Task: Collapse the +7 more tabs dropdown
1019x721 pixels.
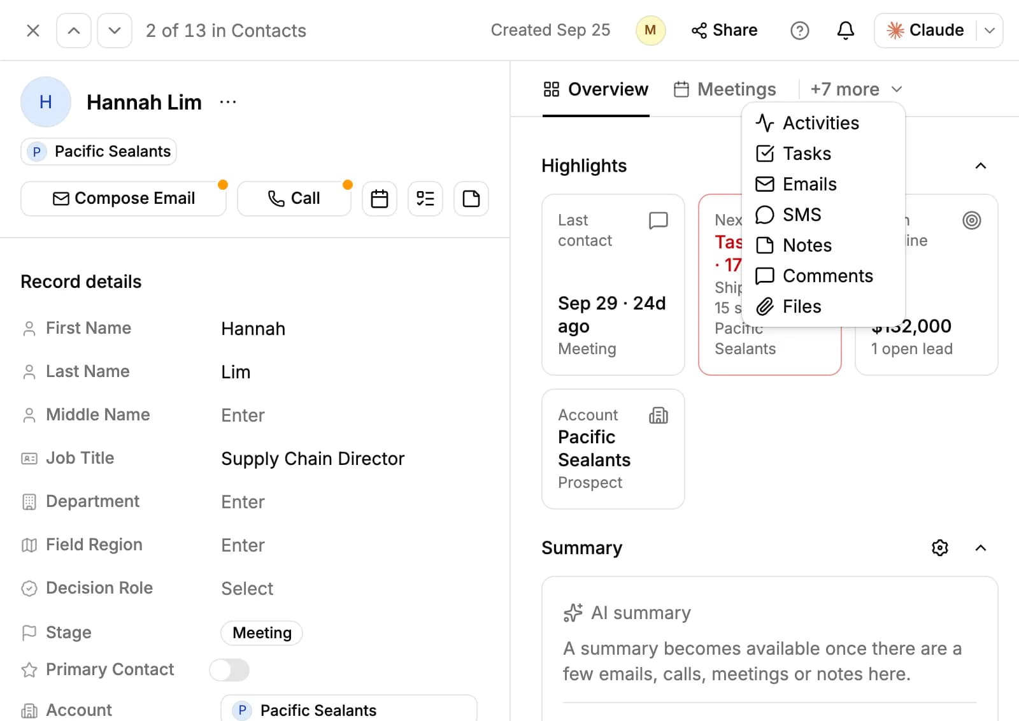Action: point(856,89)
